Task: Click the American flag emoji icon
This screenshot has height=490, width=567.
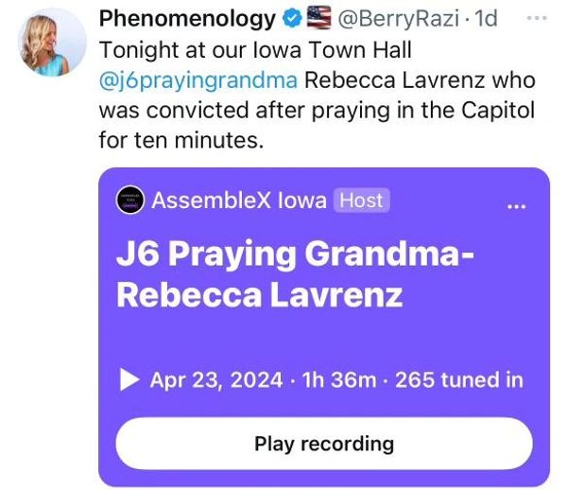Action: 317,18
